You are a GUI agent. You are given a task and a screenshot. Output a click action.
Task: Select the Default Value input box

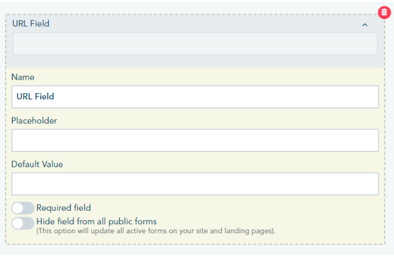pos(195,184)
